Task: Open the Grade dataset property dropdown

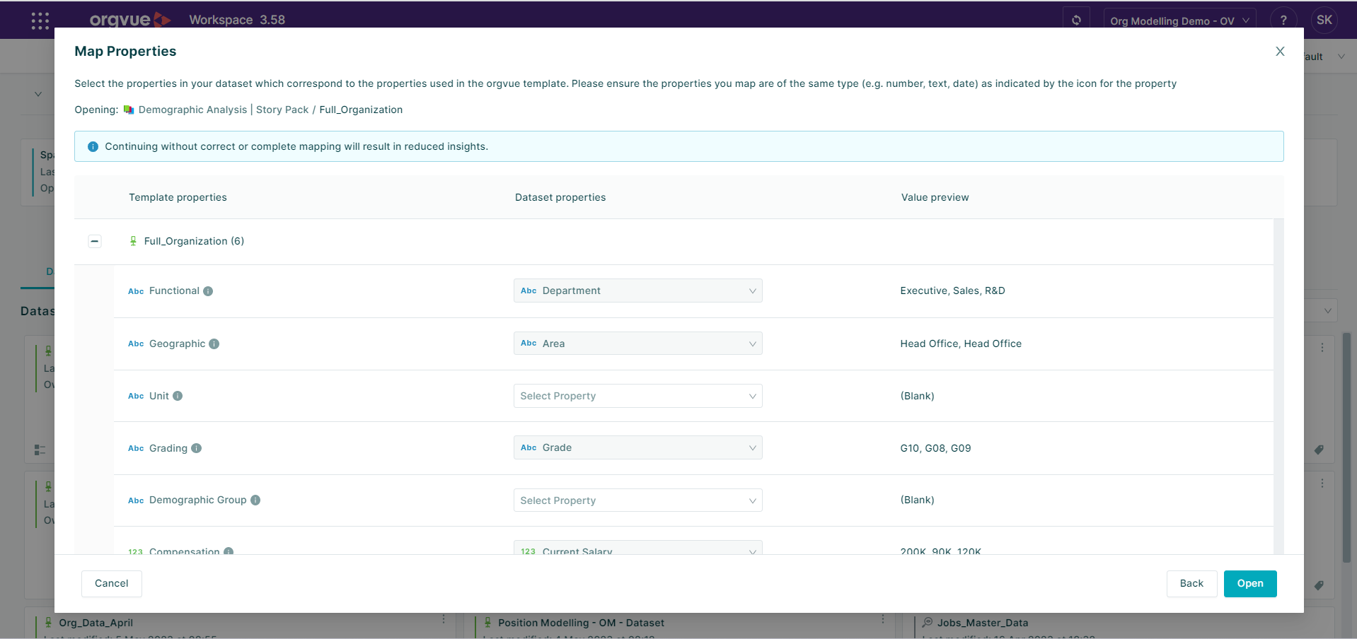Action: pyautogui.click(x=637, y=447)
